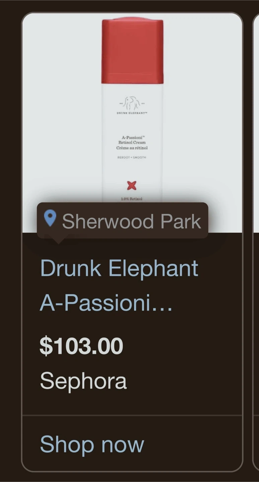Click the Sephora seller name
This screenshot has height=482, width=259.
click(x=83, y=381)
